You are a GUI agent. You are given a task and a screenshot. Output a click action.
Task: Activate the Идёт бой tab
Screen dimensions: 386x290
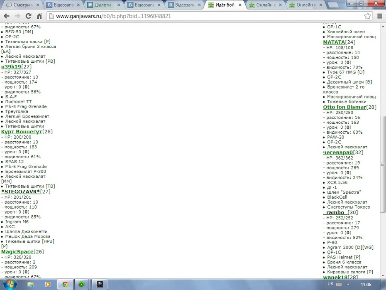point(225,5)
